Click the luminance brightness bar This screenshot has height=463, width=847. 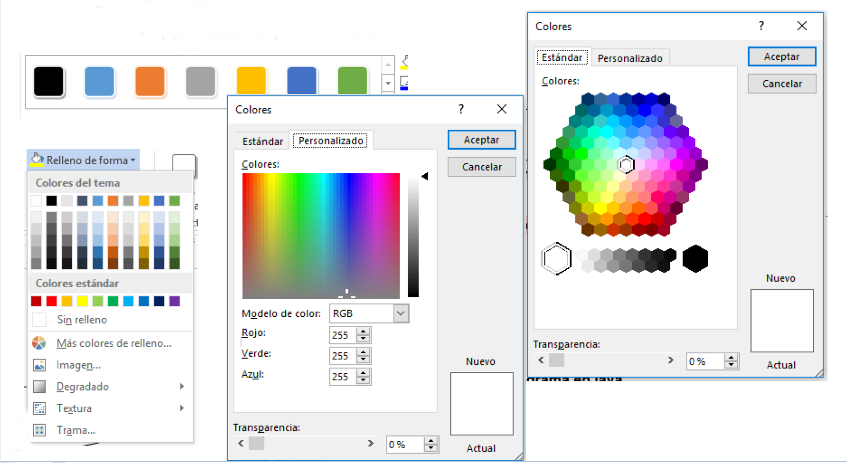click(x=413, y=236)
